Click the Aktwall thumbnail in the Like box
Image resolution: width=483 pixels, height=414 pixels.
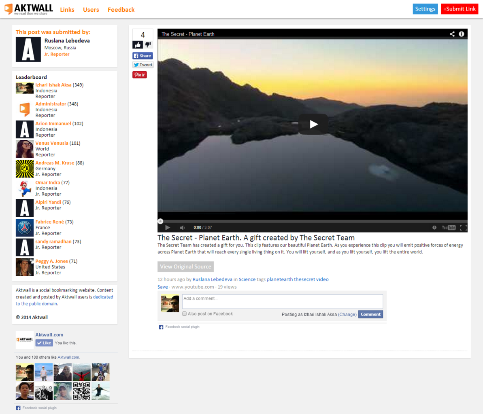pos(25,340)
